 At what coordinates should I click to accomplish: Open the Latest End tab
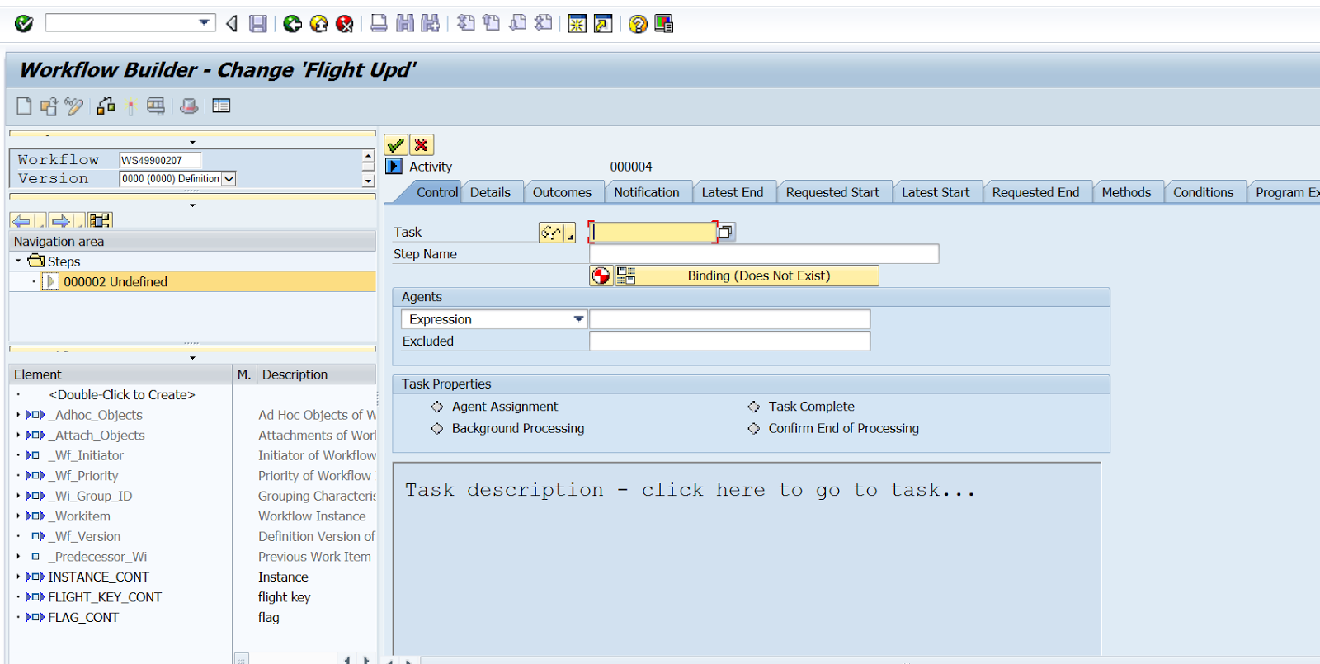(732, 192)
